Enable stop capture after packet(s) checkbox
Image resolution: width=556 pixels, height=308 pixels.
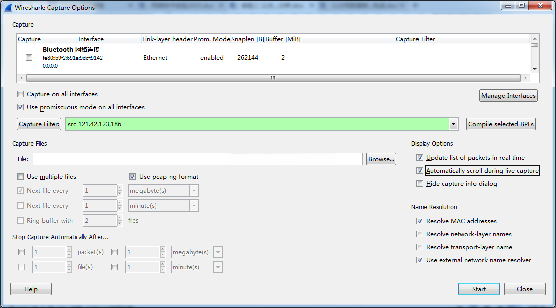click(x=21, y=252)
